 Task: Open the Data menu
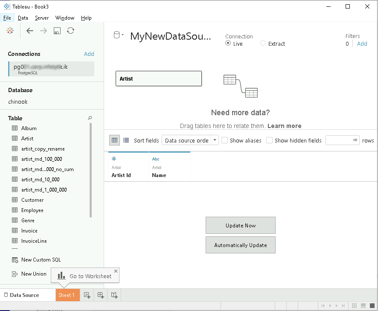(23, 18)
